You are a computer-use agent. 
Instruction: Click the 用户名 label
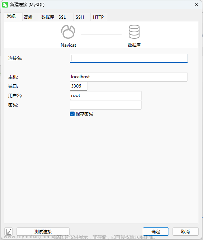click(15, 96)
